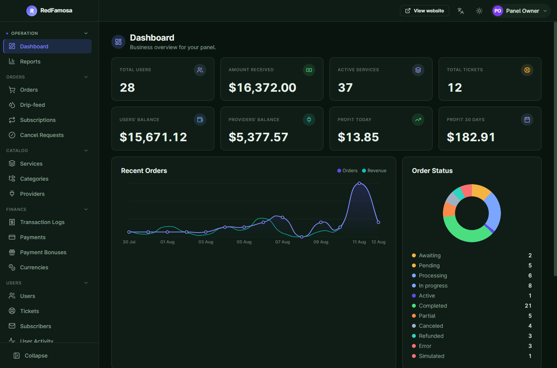
Task: Click the Services stack sidebar icon
Action: point(12,163)
